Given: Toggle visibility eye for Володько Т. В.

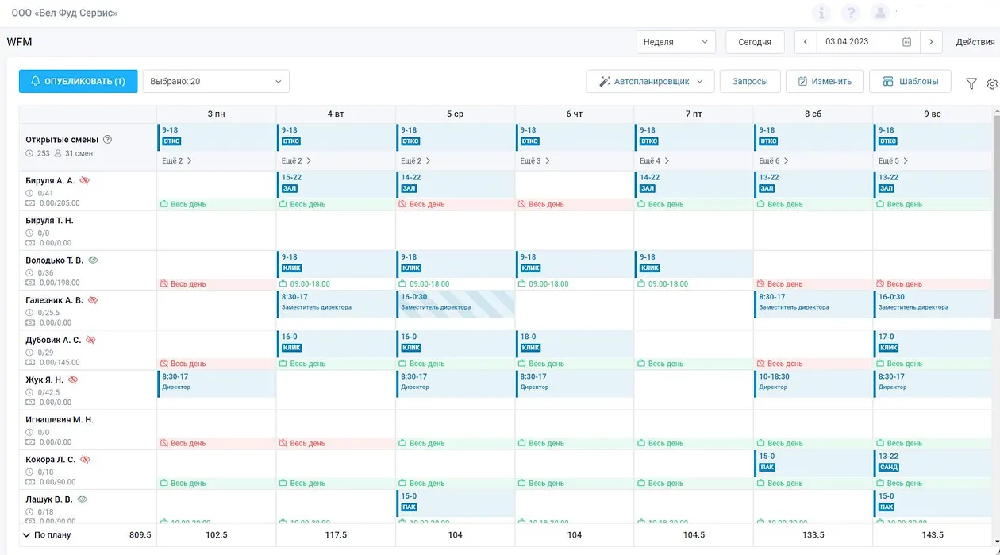Looking at the screenshot, I should (x=93, y=260).
